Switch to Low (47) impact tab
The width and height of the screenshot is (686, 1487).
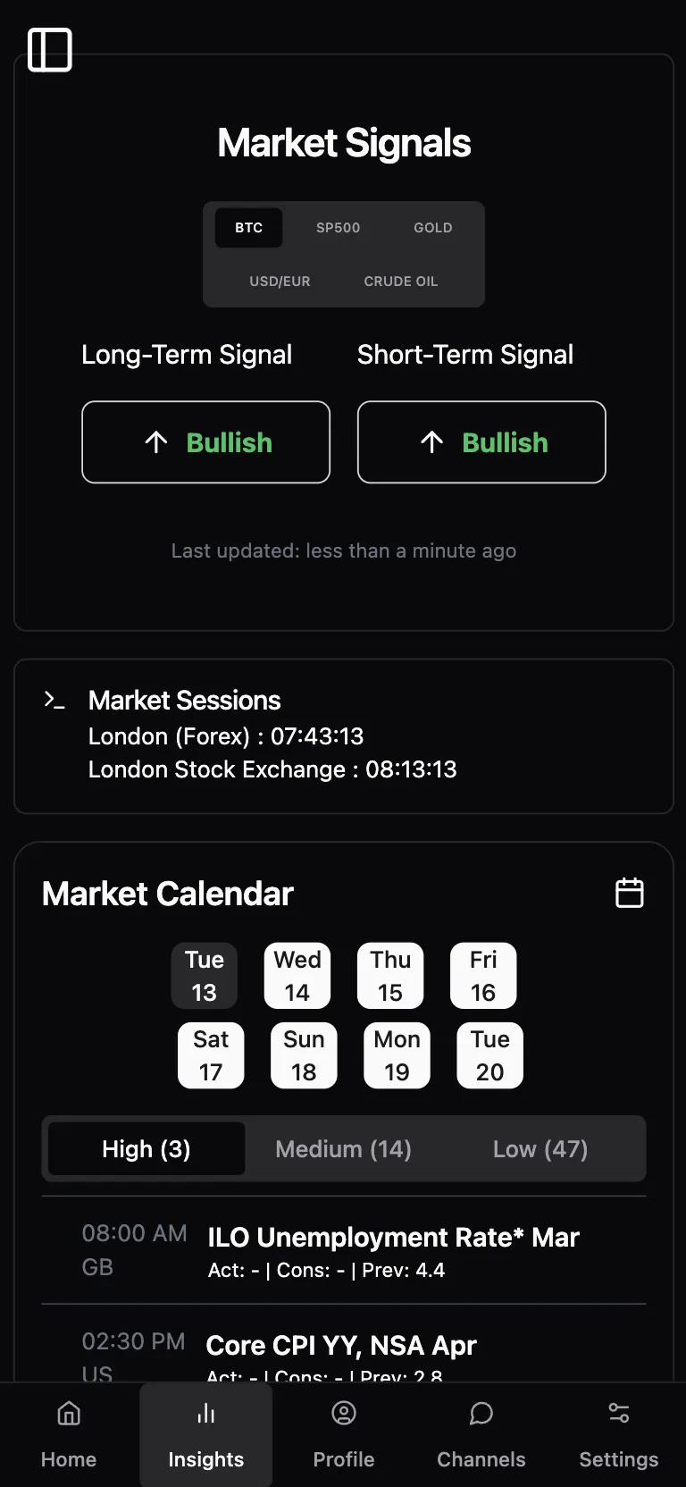pos(540,1149)
